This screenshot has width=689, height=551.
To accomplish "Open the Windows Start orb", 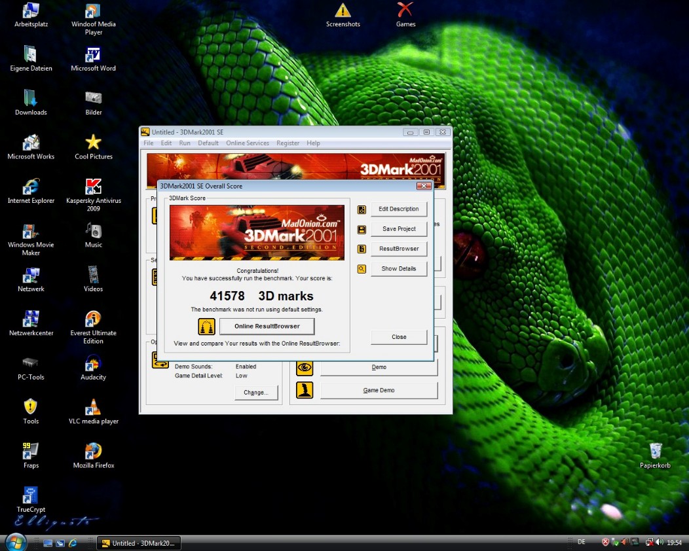I will [x=16, y=542].
